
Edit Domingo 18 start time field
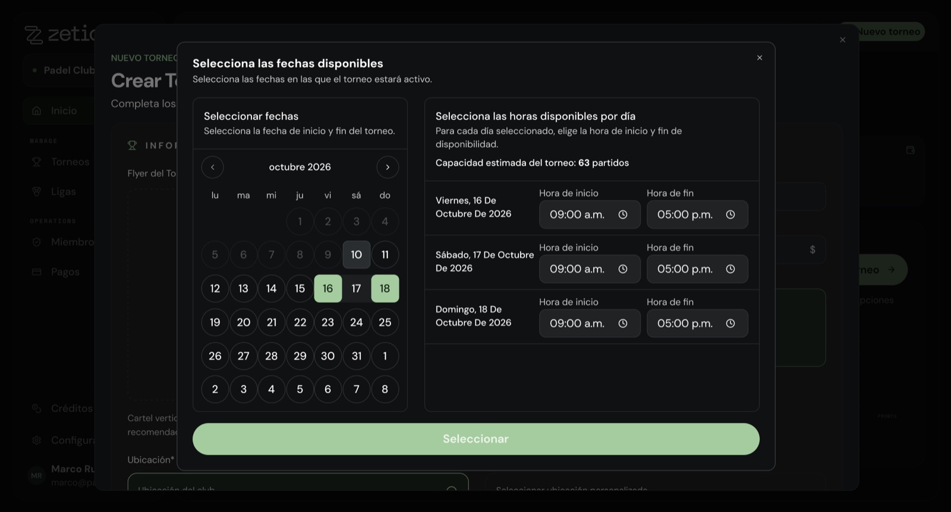[590, 323]
